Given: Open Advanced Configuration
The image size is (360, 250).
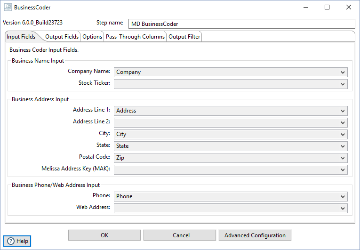Looking at the screenshot, I should tap(255, 235).
